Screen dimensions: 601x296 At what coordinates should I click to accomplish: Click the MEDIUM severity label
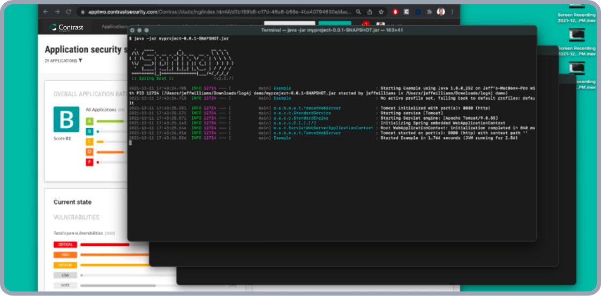click(65, 265)
